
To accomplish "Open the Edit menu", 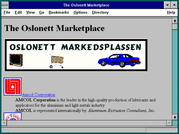I will [x=18, y=12].
